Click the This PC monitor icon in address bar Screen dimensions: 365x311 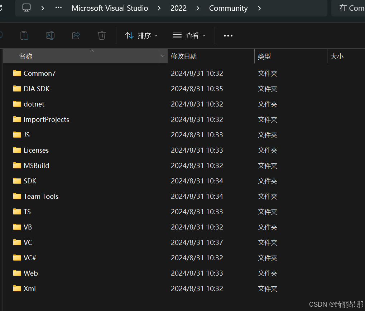click(27, 8)
